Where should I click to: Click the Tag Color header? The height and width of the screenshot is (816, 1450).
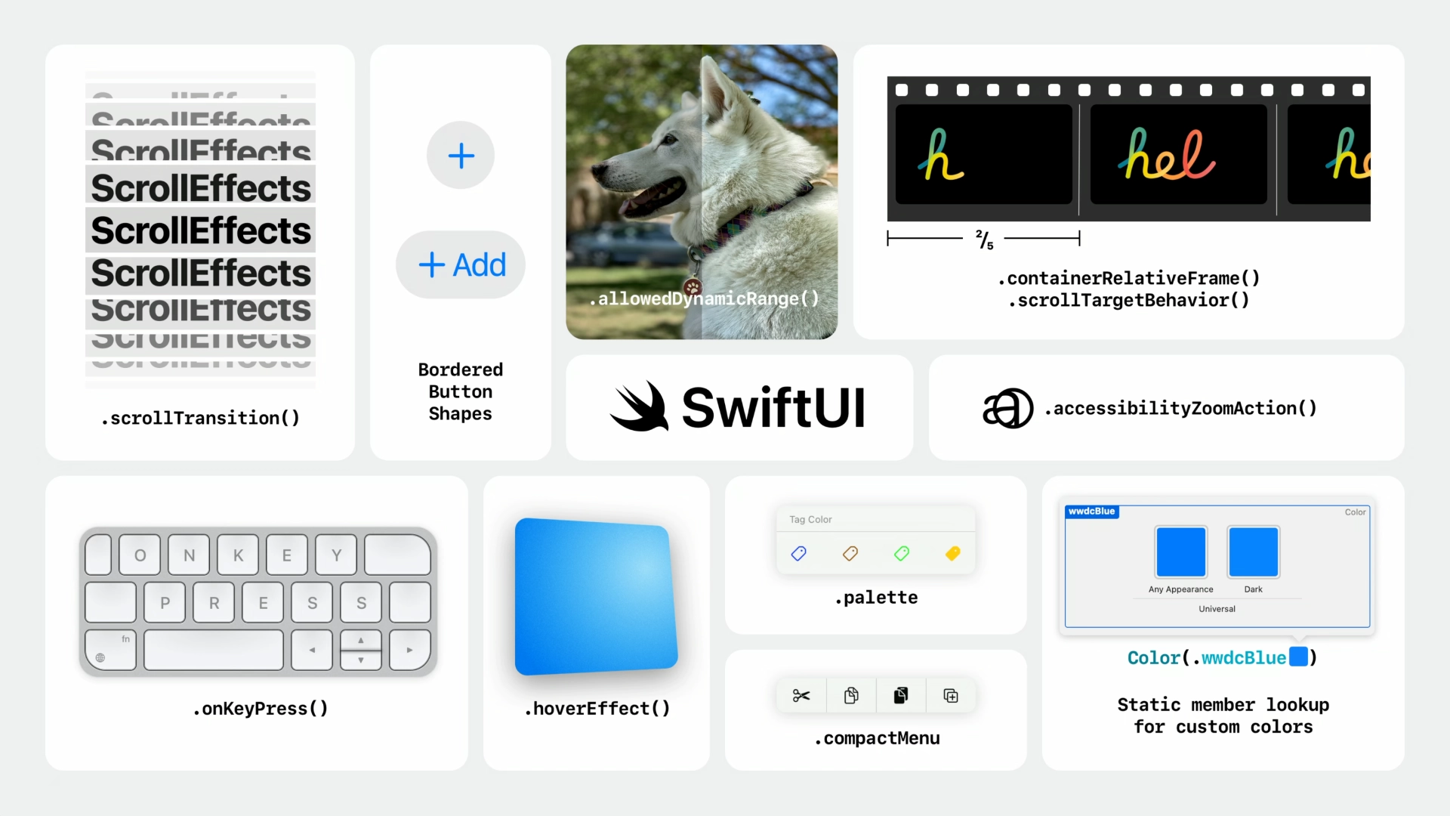(810, 520)
